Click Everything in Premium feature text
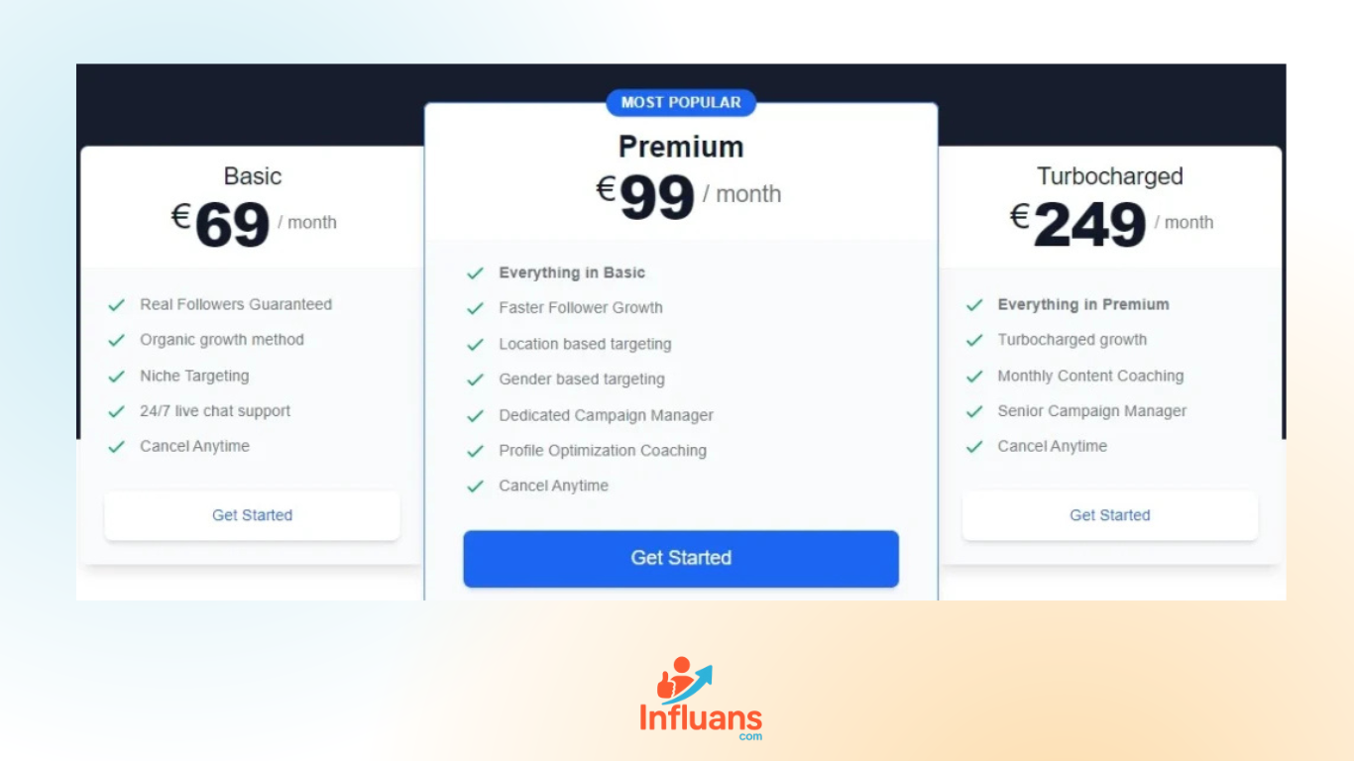 (x=1083, y=305)
